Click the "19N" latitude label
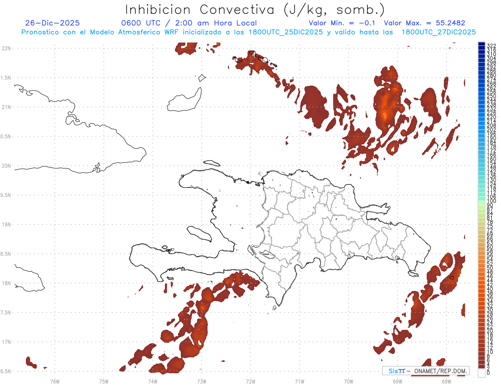Viewport: 501px width, 387px height. coord(6,225)
